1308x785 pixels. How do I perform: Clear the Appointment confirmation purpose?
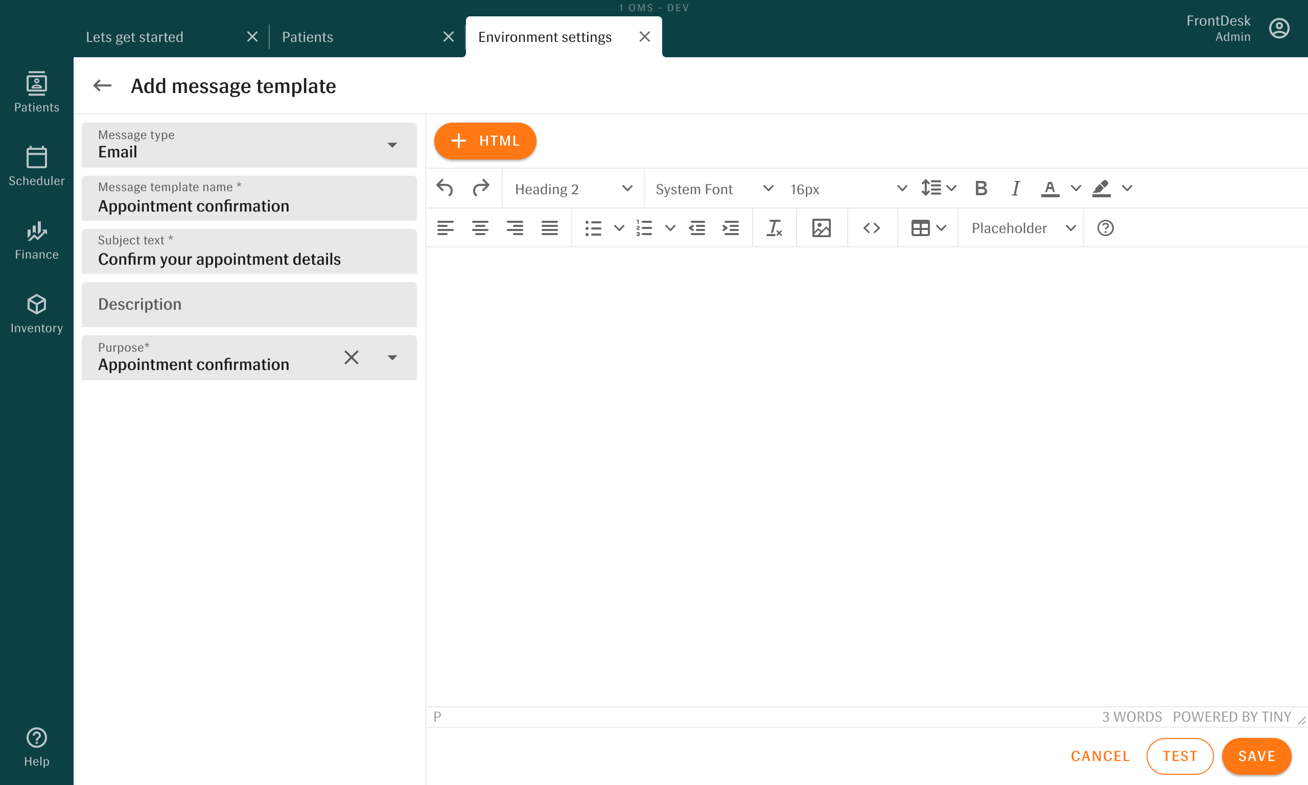tap(352, 358)
